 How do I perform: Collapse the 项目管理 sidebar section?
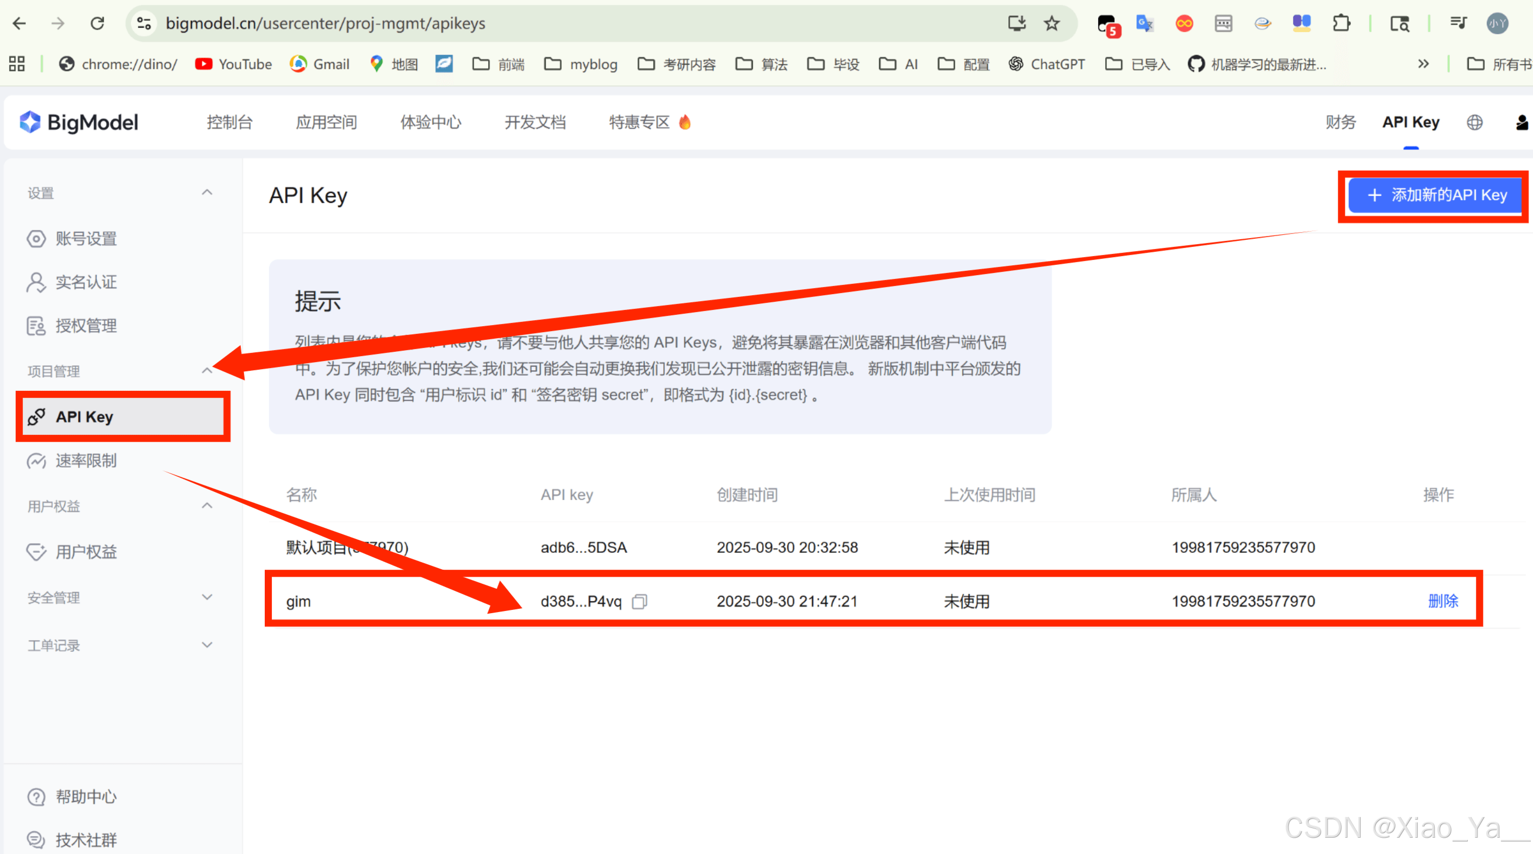207,371
